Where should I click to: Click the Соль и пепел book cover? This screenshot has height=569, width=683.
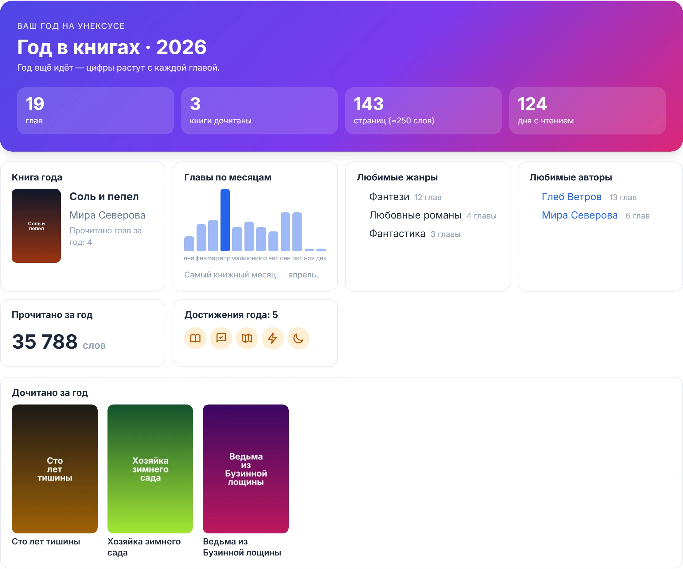click(x=36, y=226)
